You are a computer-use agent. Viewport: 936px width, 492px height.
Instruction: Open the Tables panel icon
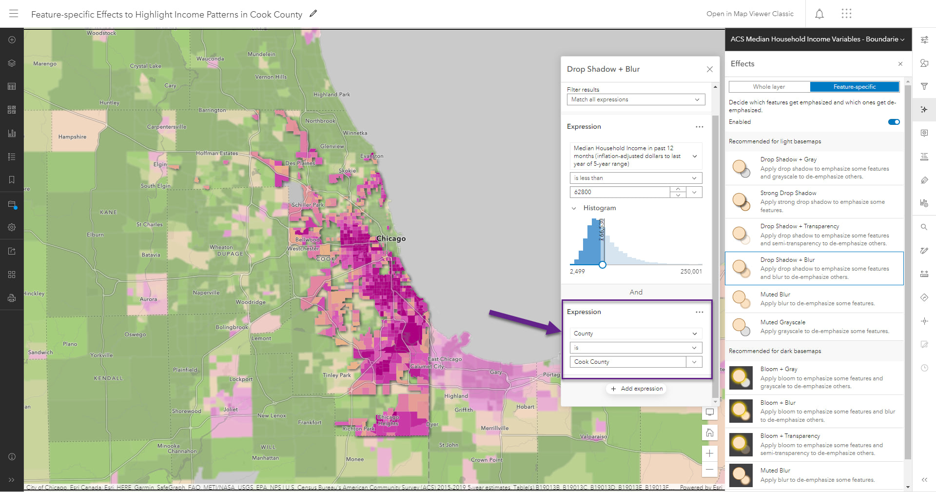[12, 86]
